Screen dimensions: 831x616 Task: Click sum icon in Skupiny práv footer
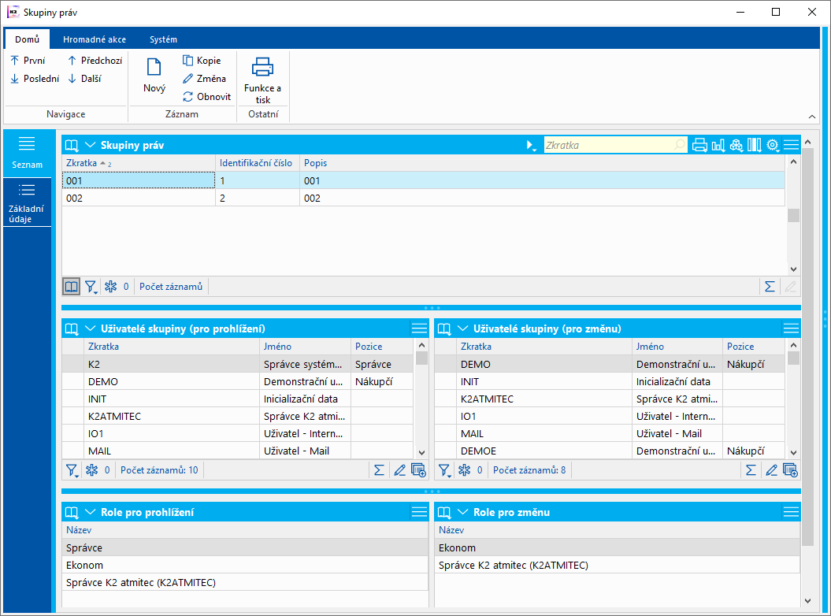click(770, 287)
